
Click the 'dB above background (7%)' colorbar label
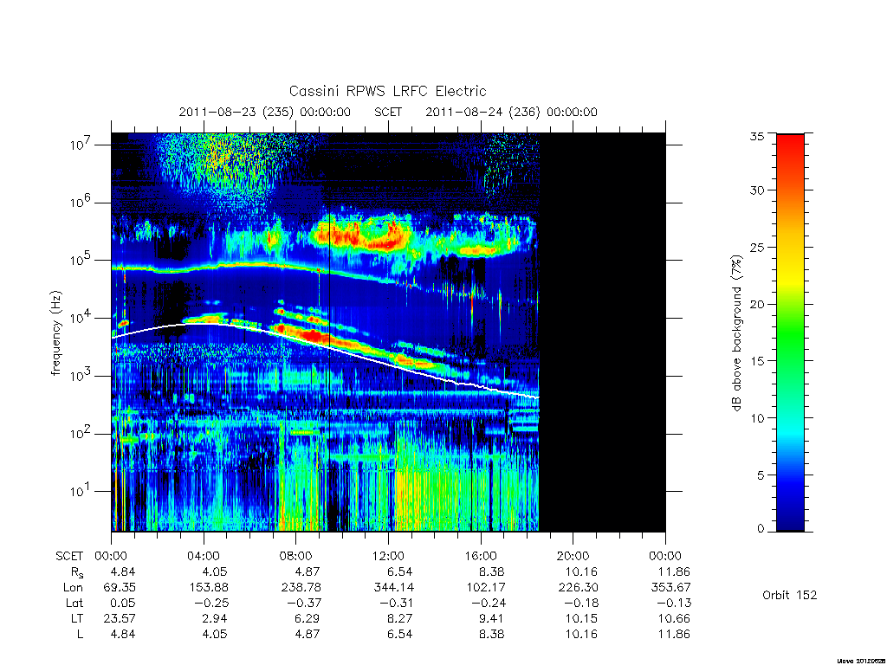tap(736, 333)
